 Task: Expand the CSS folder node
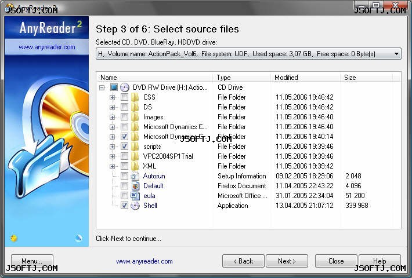click(x=112, y=97)
